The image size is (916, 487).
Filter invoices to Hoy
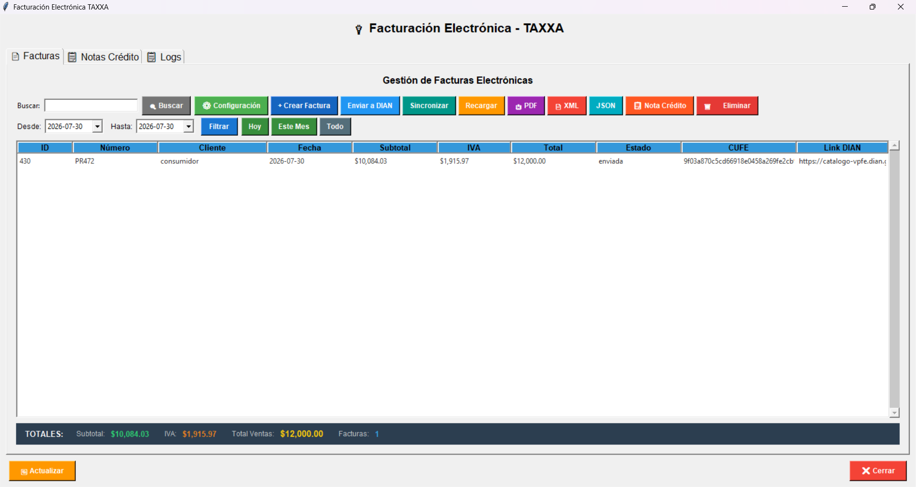pos(255,127)
